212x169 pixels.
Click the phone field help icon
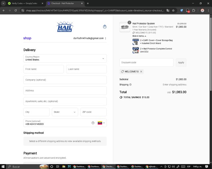pos(93,123)
